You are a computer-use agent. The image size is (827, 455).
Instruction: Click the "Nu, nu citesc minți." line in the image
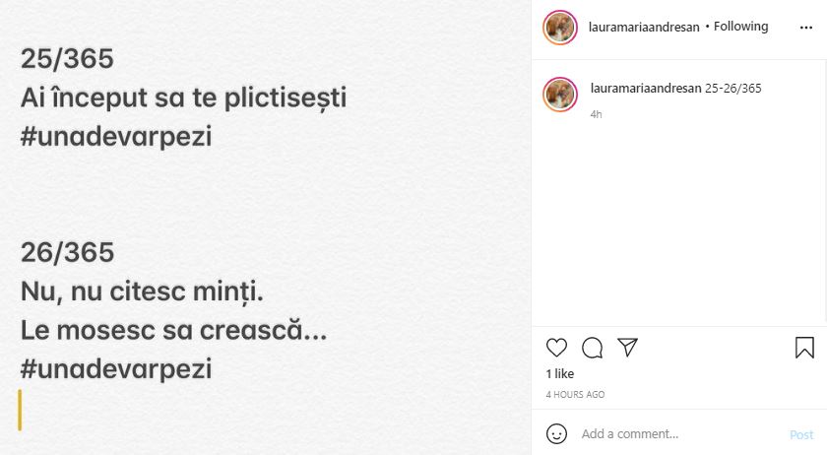pyautogui.click(x=143, y=292)
